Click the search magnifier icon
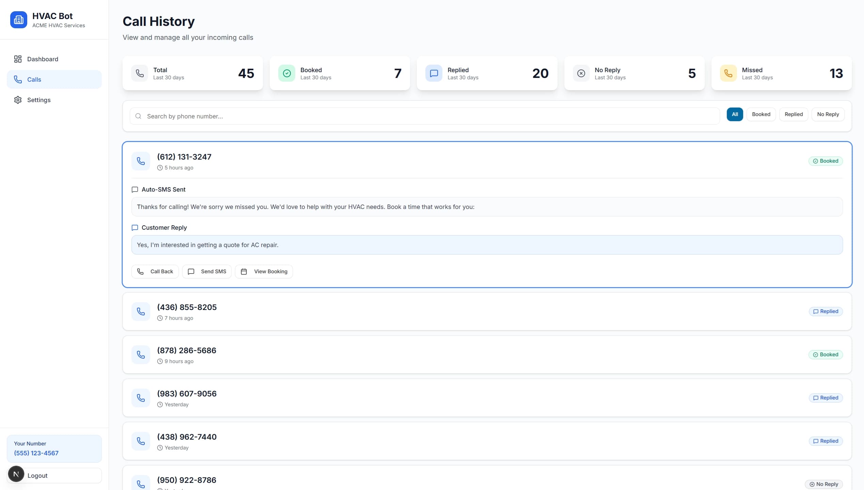This screenshot has height=490, width=864. (x=138, y=116)
